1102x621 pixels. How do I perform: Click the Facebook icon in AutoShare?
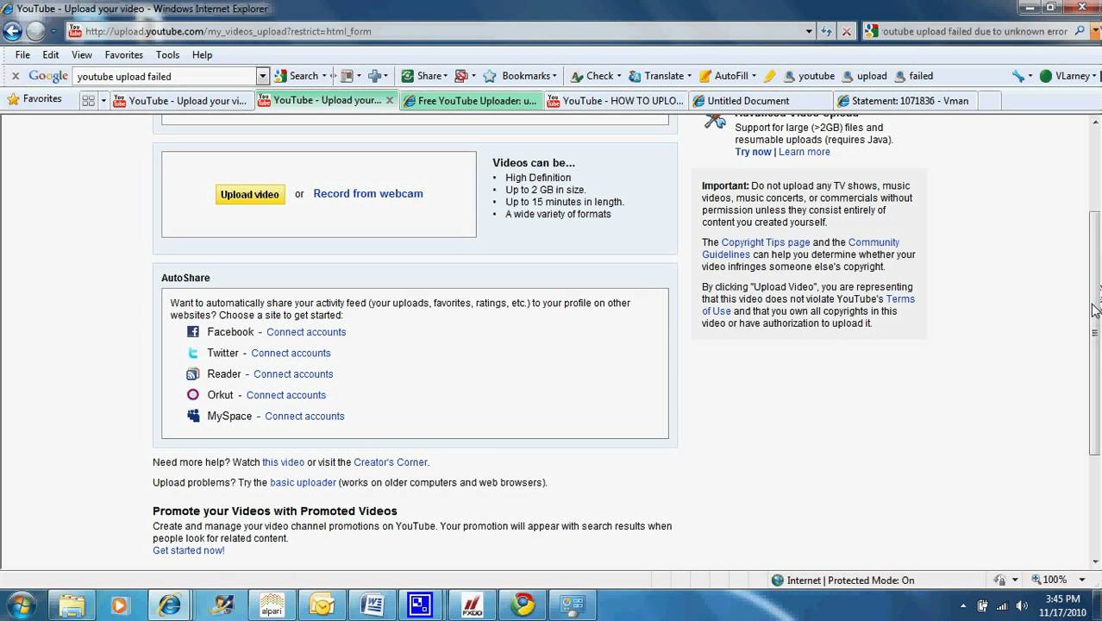[x=193, y=332]
